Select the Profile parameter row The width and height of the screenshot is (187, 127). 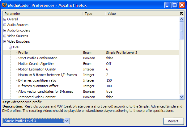91,53
